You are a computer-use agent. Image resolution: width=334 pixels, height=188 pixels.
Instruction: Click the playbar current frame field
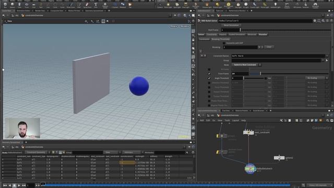31,185
